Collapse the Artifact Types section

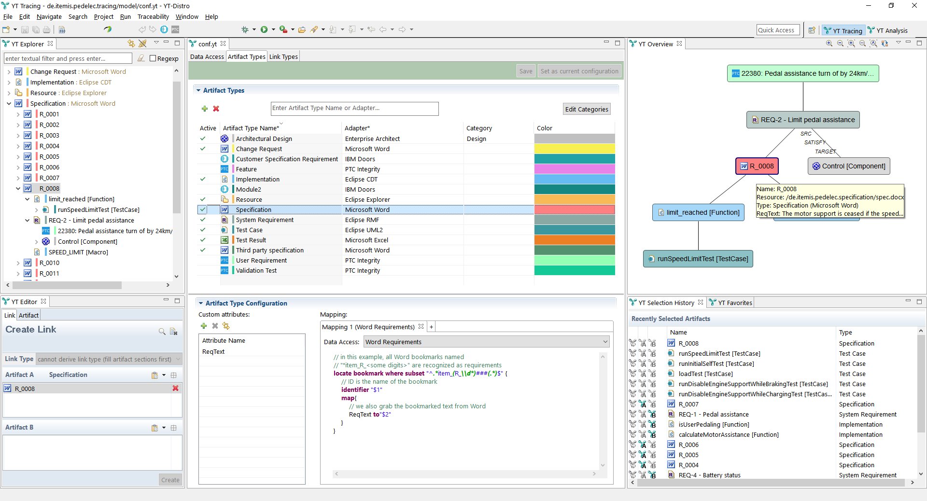(x=198, y=90)
